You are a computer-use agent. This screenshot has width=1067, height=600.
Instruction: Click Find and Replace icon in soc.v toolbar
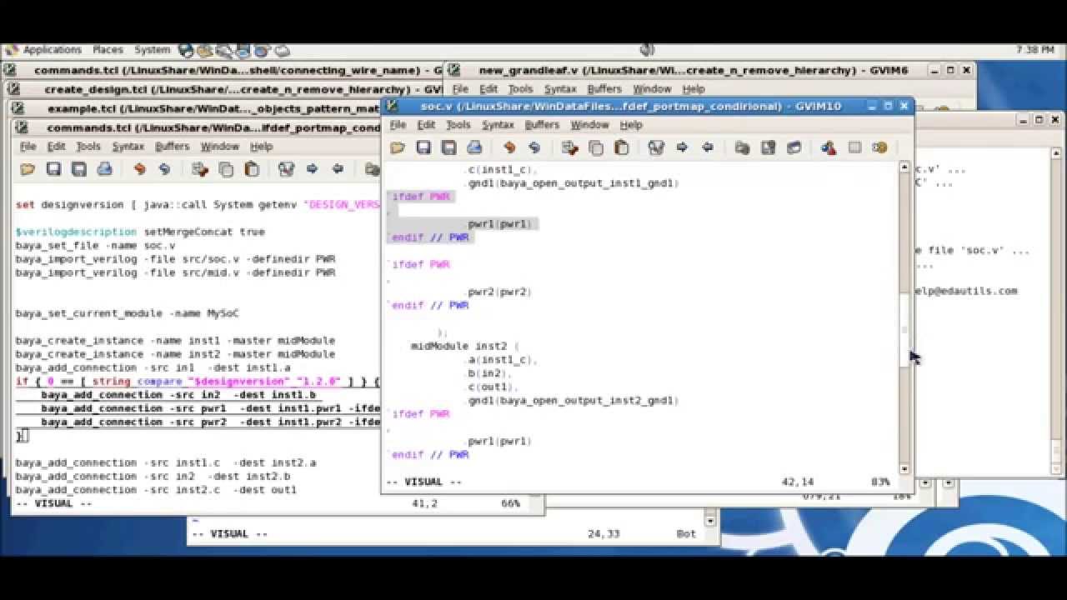click(x=656, y=147)
